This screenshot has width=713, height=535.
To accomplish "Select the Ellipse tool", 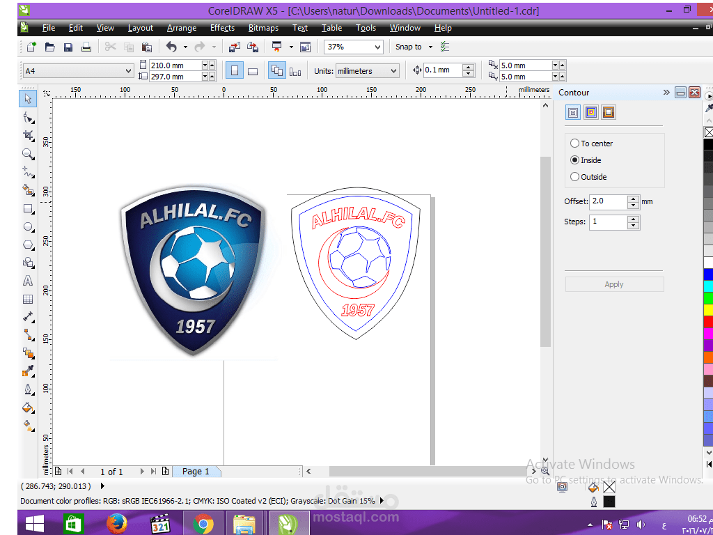I will pyautogui.click(x=28, y=226).
